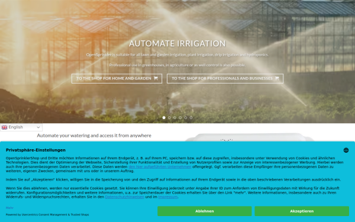Click the 'OpenSprinkler is suitable for all lawn' line
355x222 pixels.
[177, 54]
